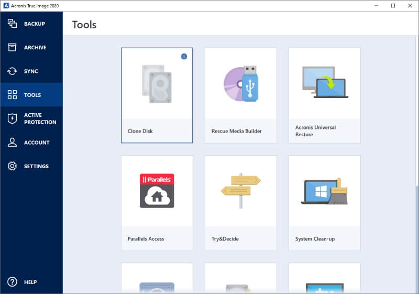Open the SETTINGS menu label

[x=36, y=166]
